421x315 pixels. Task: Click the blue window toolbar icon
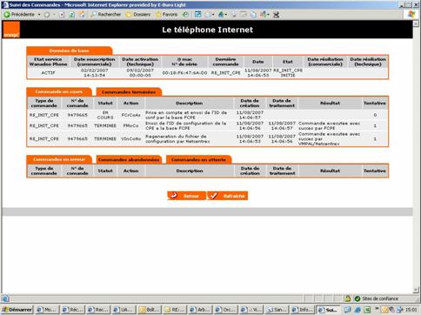coord(198,14)
